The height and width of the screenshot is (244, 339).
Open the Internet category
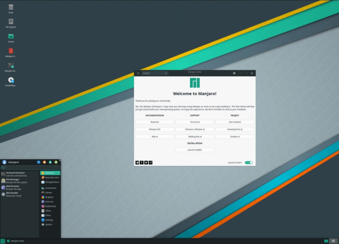coord(50,202)
